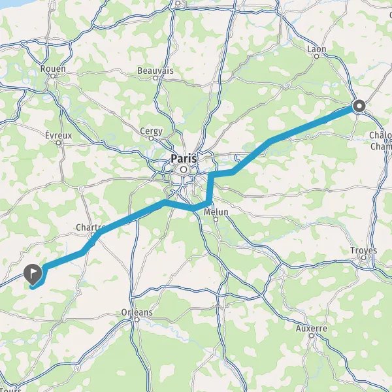Click the route start circle marker
The width and height of the screenshot is (392, 392).
(x=359, y=106)
